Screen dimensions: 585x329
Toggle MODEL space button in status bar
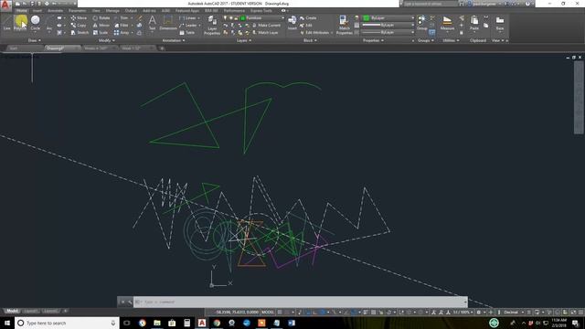pos(268,313)
